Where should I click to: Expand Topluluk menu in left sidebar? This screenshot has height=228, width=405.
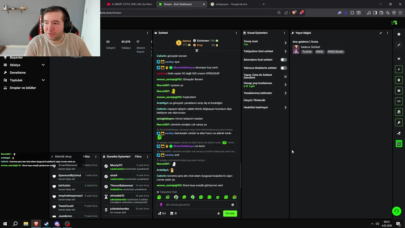tap(43, 80)
